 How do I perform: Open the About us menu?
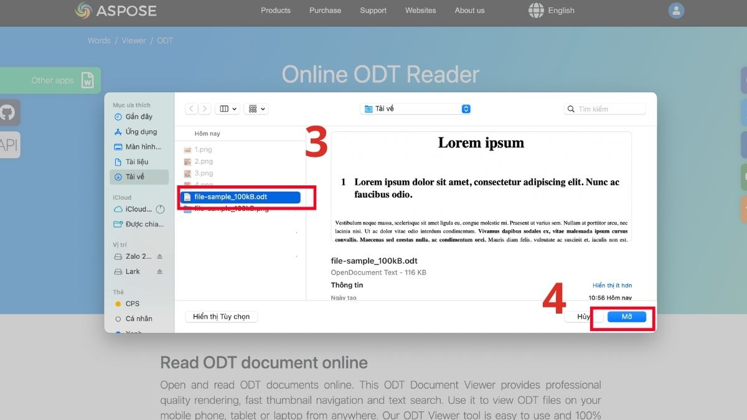[x=469, y=11]
